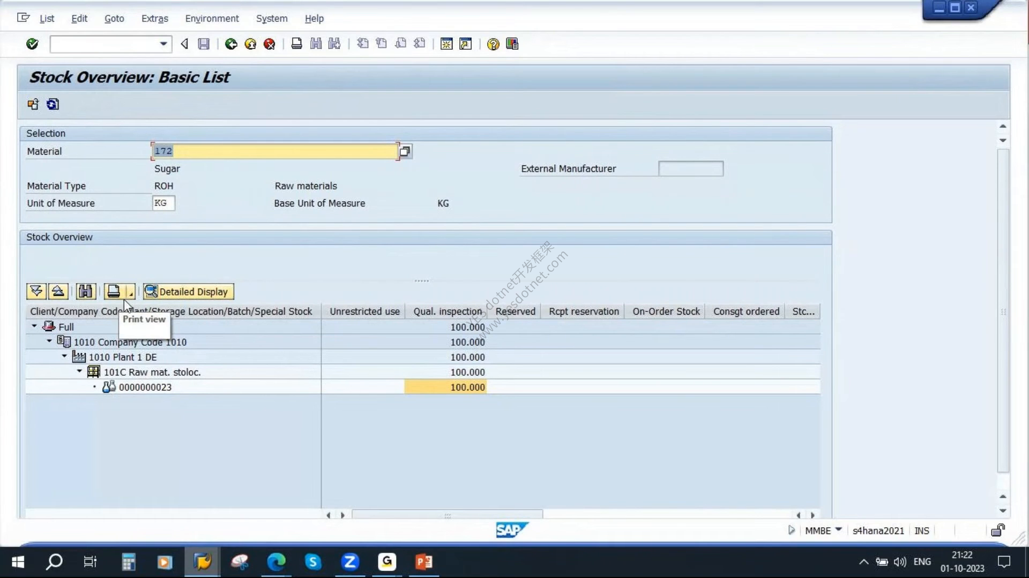The width and height of the screenshot is (1029, 578).
Task: Click the Find Next binoculars icon
Action: (x=334, y=44)
